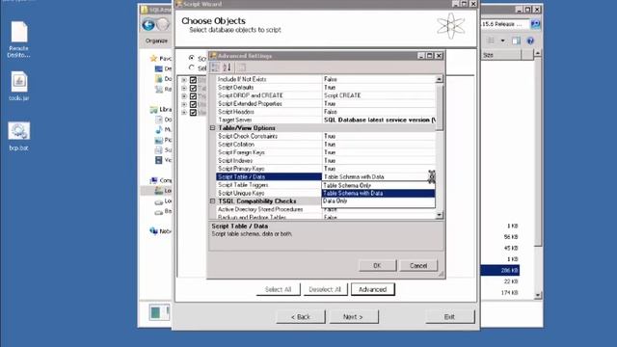Open Desktop under Favorites in Explorer sidebar

click(x=163, y=68)
